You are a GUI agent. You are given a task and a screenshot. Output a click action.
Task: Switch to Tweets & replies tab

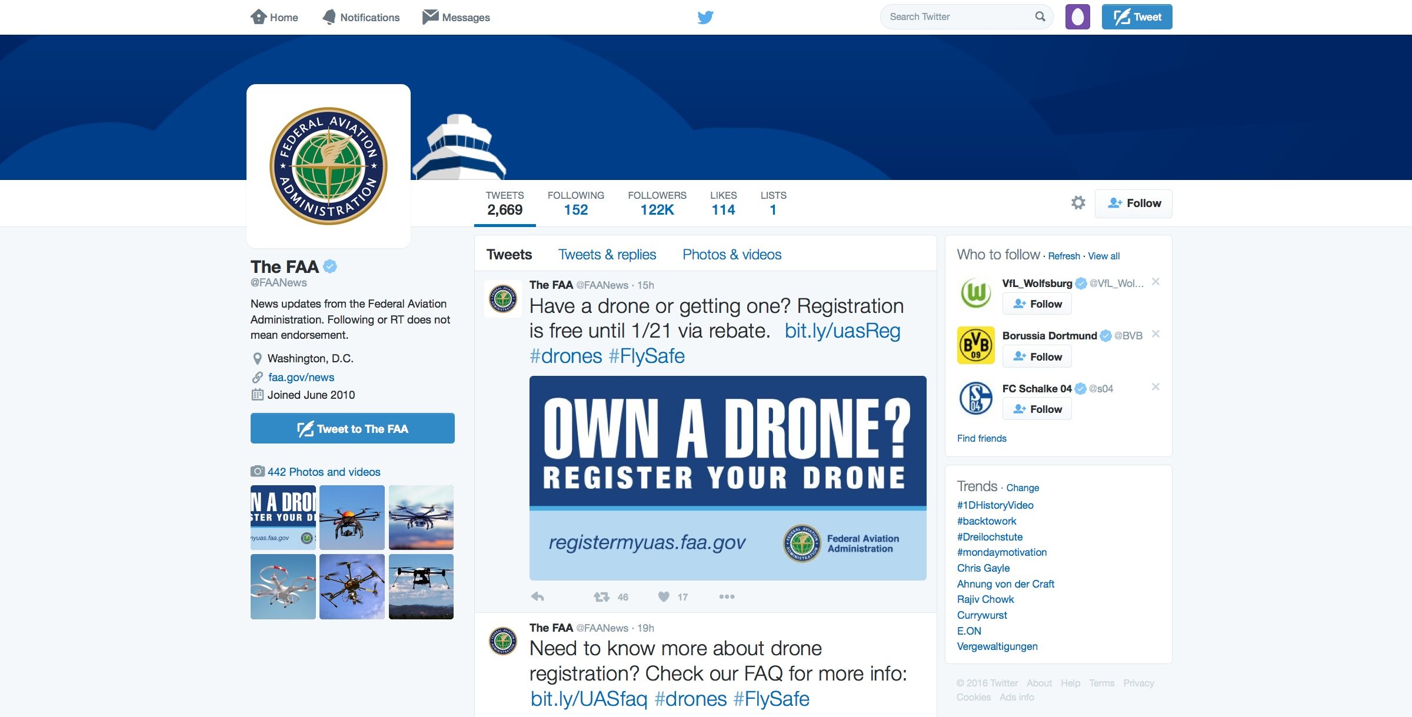point(607,255)
